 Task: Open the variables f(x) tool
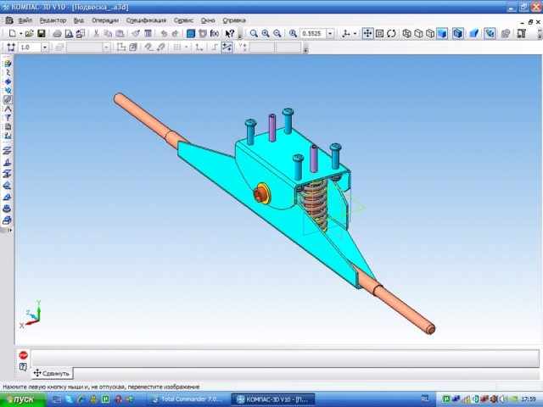(214, 34)
